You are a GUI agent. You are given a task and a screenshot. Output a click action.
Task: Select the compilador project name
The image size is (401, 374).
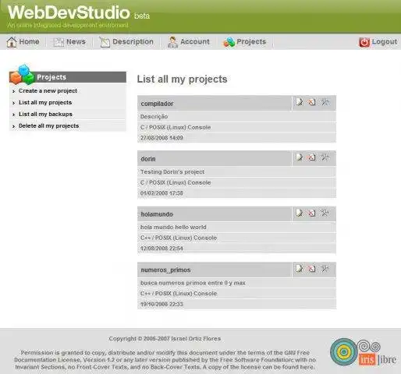157,104
